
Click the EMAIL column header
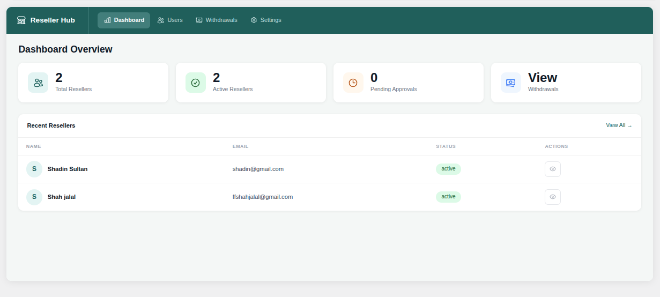240,146
